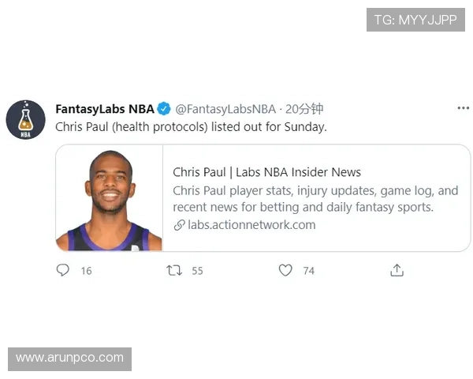Click the tweet text about Chris Paul
The height and width of the screenshot is (379, 473).
click(x=191, y=127)
